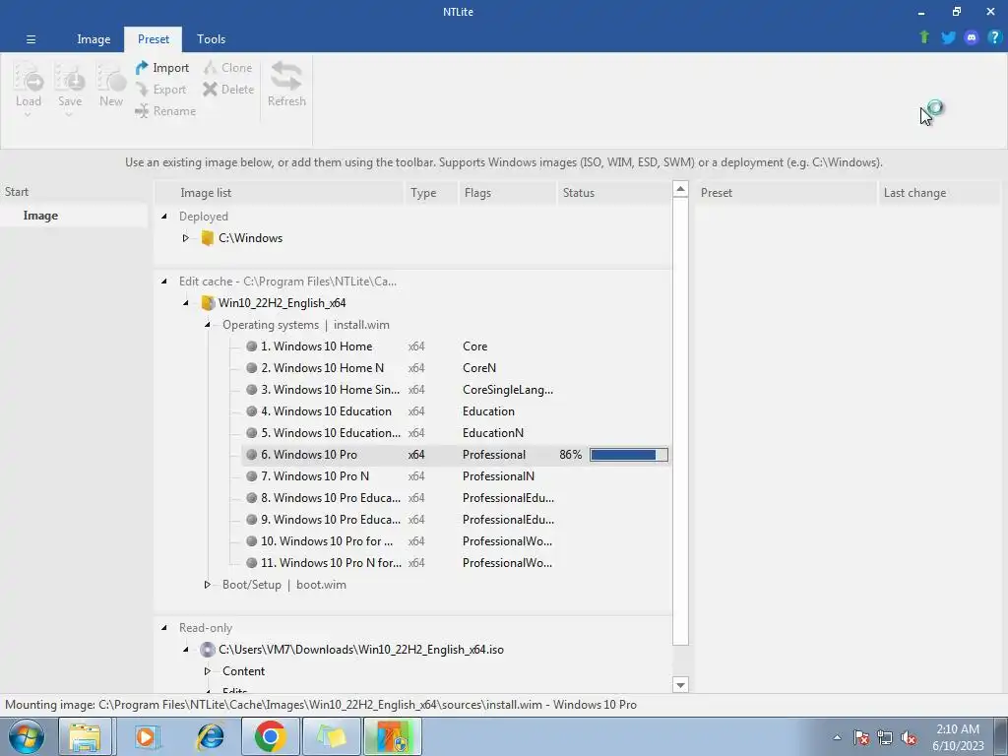
Task: Click the status dot for Windows 10 Education
Action: click(251, 411)
